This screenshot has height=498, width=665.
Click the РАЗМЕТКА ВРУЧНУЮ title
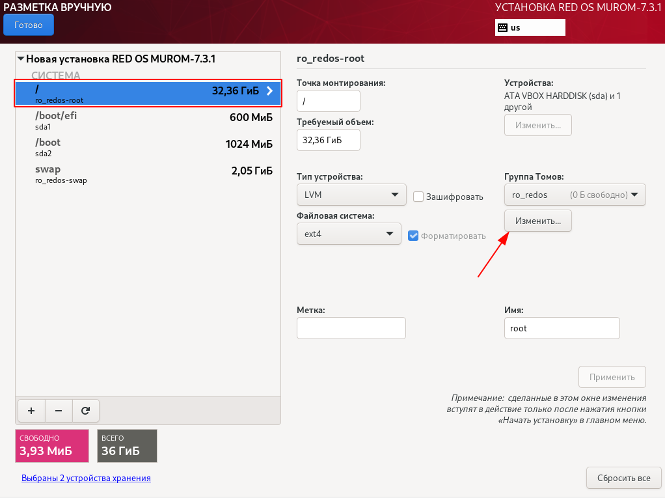point(57,7)
